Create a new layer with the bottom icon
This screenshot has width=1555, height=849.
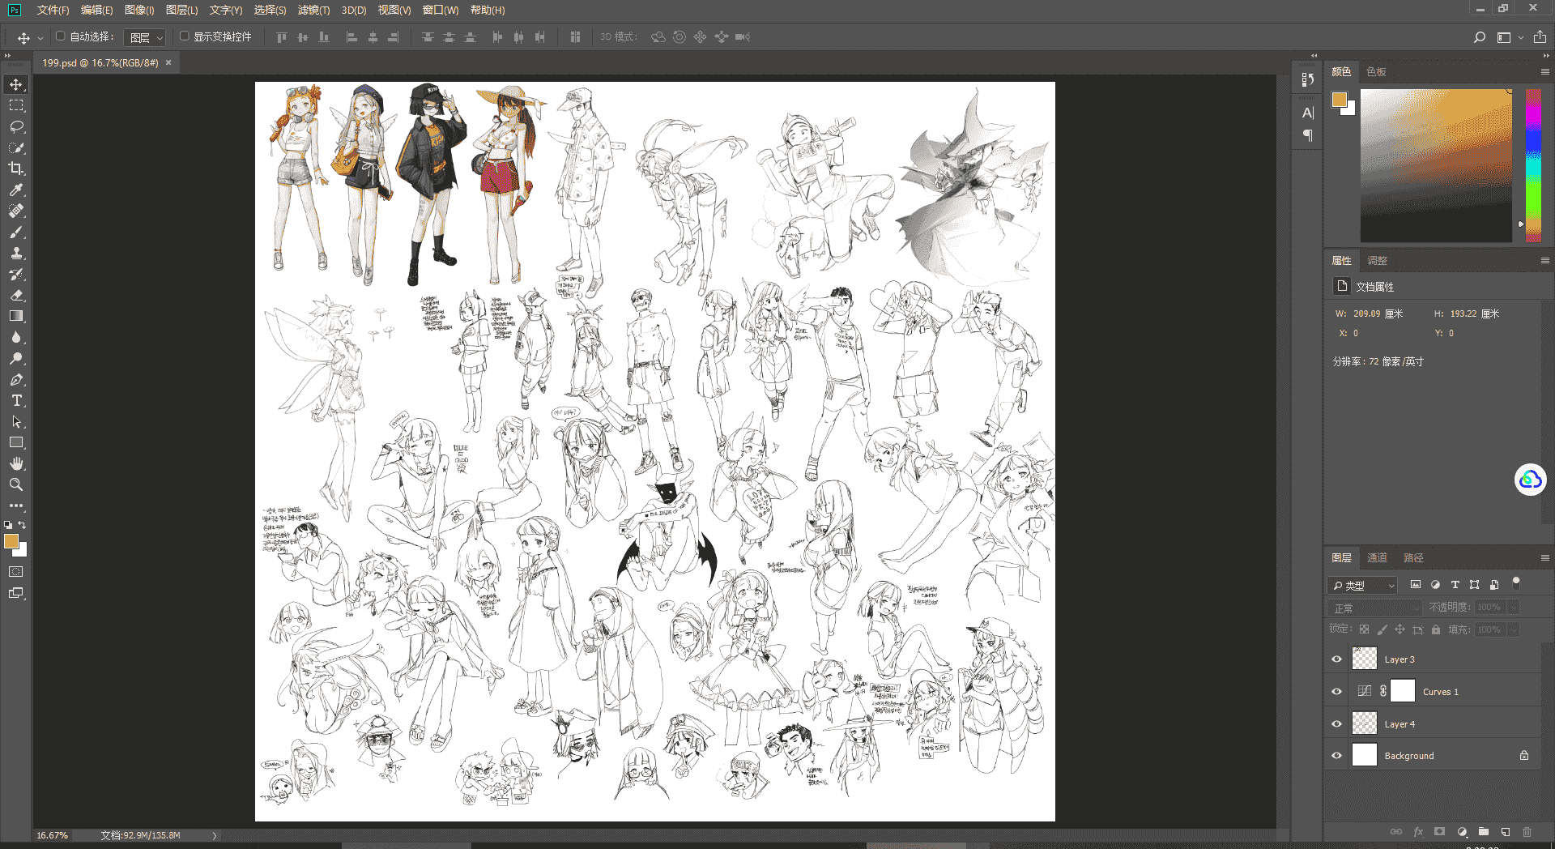[x=1505, y=832]
